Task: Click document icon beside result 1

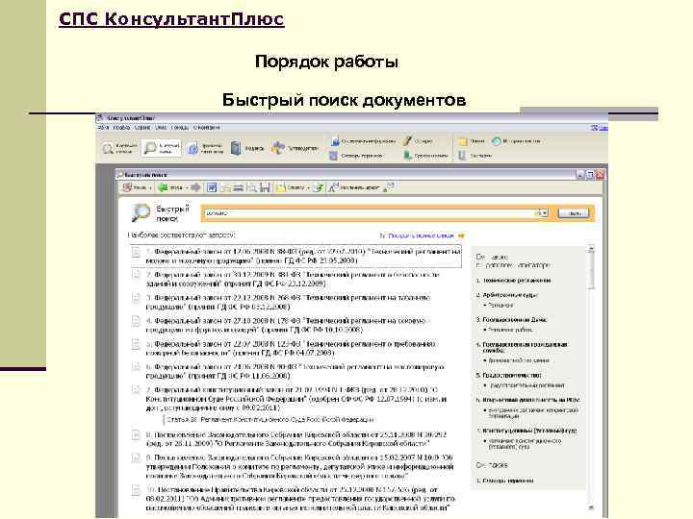Action: click(x=136, y=252)
